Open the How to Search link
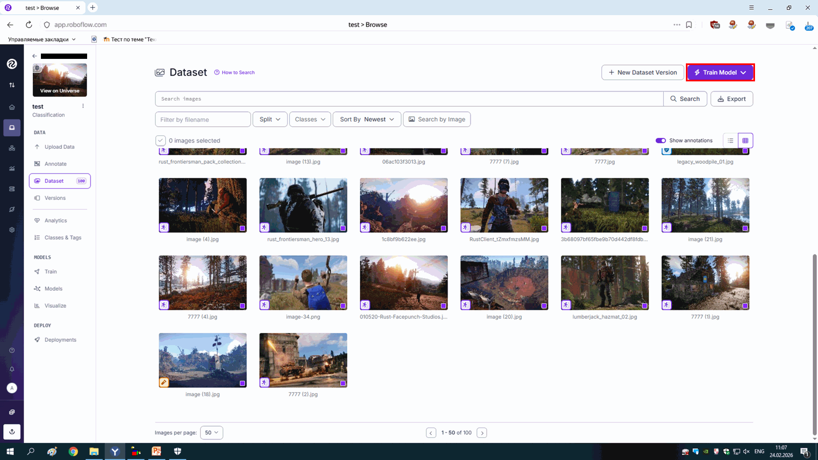Image resolution: width=818 pixels, height=460 pixels. 234,72
